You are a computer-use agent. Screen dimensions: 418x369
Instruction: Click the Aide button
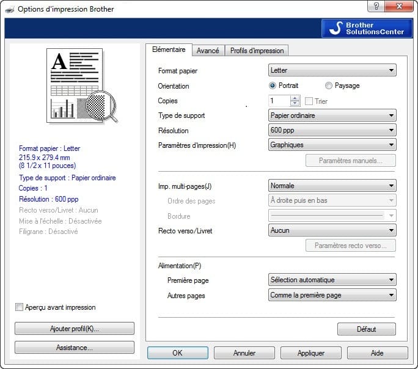click(377, 353)
